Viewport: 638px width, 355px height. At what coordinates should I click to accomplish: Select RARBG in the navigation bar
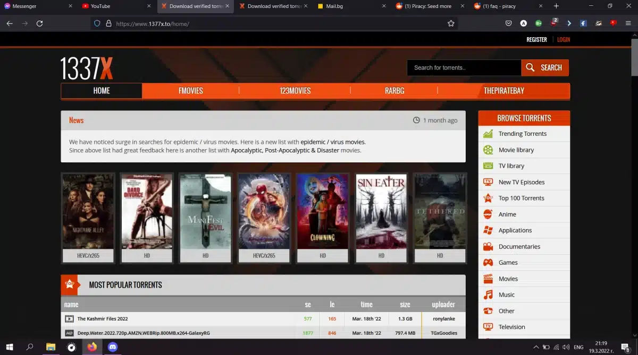click(394, 91)
